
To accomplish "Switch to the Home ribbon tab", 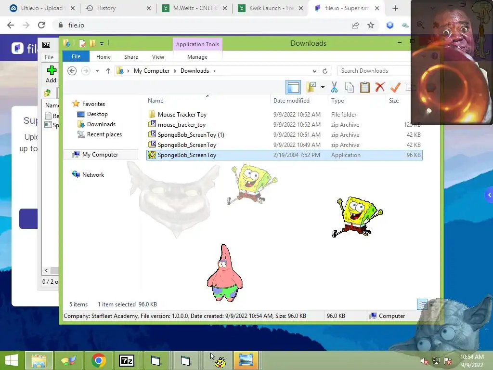I will 104,57.
